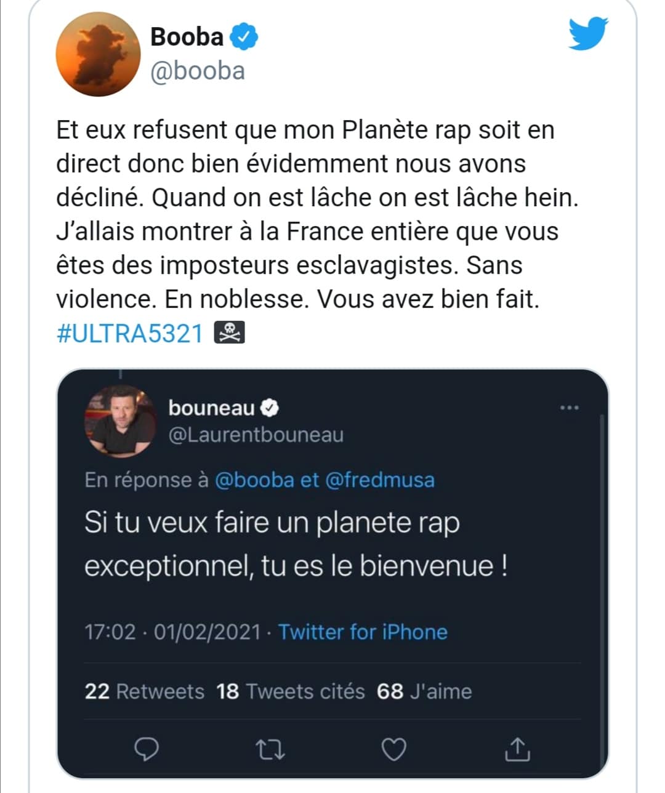Click bouneau's verified checkmark badge
The height and width of the screenshot is (793, 665).
click(270, 408)
